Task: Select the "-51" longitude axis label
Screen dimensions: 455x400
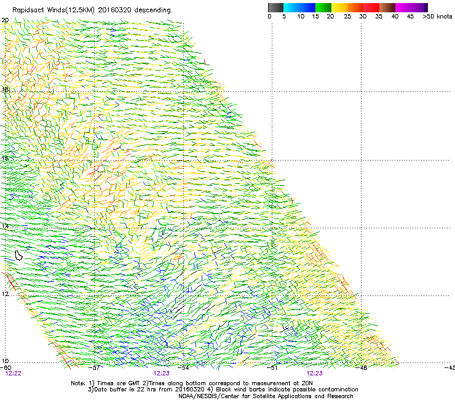Action: click(x=272, y=367)
